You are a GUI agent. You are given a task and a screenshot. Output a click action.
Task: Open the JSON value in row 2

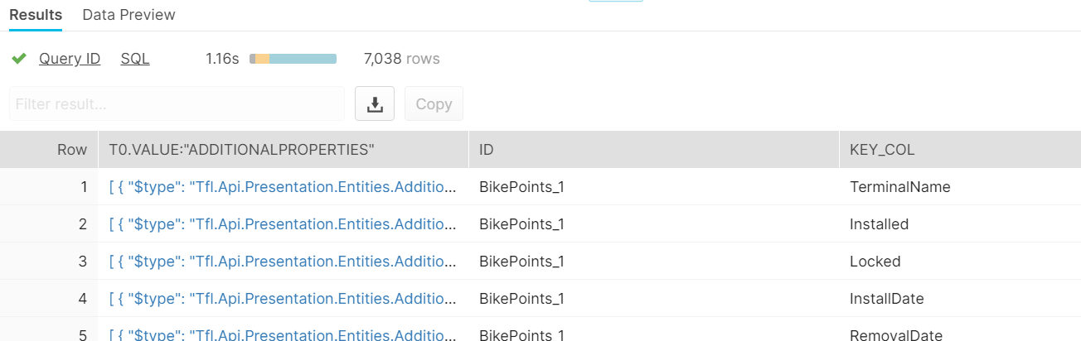283,224
